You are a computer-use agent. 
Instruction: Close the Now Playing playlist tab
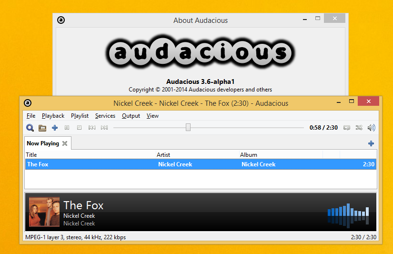(x=65, y=143)
